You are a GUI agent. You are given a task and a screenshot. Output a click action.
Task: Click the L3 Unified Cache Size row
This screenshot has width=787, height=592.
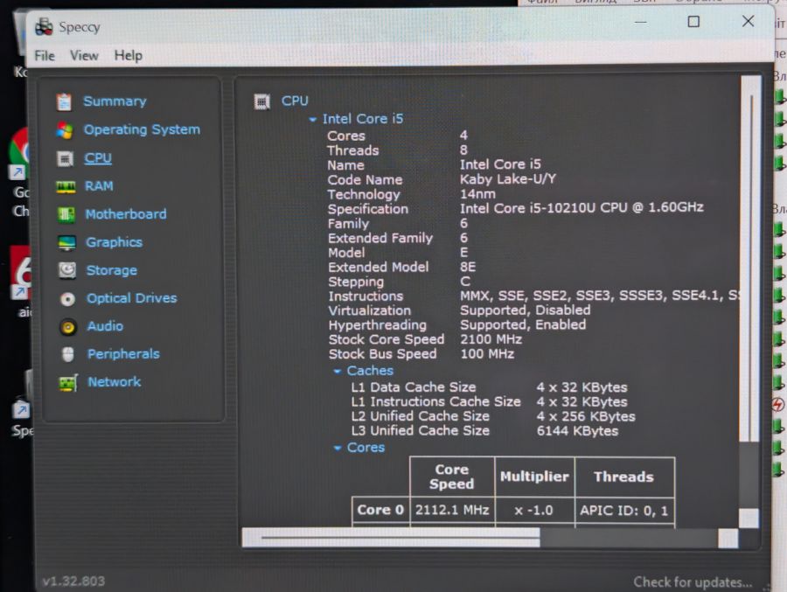484,431
